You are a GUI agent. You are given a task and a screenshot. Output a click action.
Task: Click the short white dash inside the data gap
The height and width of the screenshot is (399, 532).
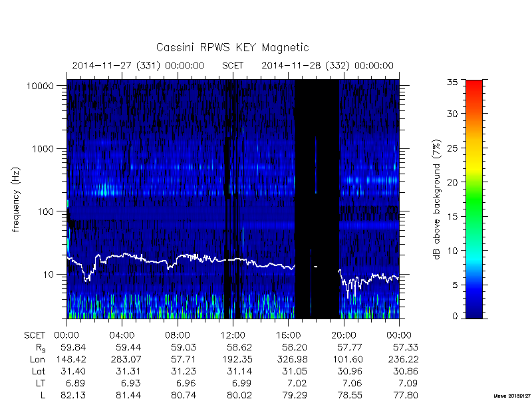coord(315,267)
